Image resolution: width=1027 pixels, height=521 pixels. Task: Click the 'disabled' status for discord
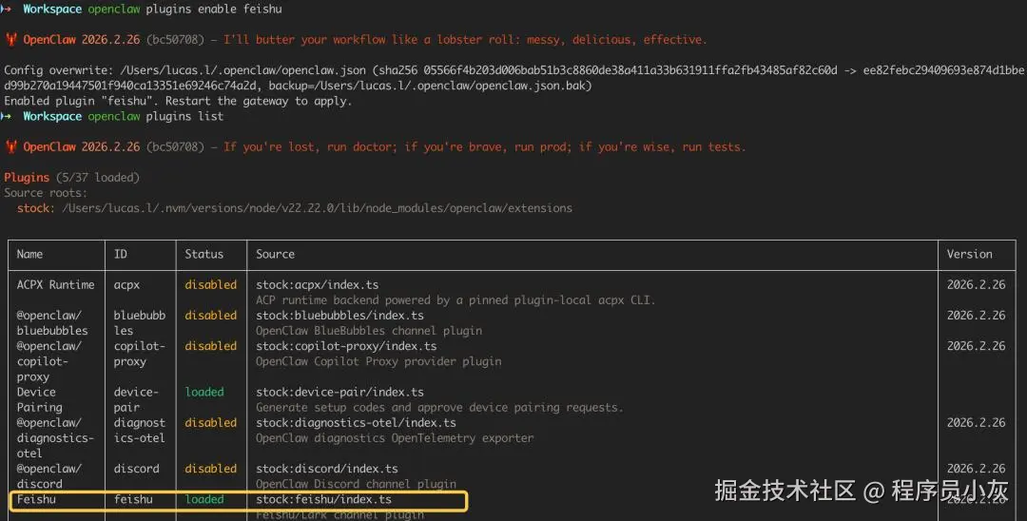tap(210, 469)
